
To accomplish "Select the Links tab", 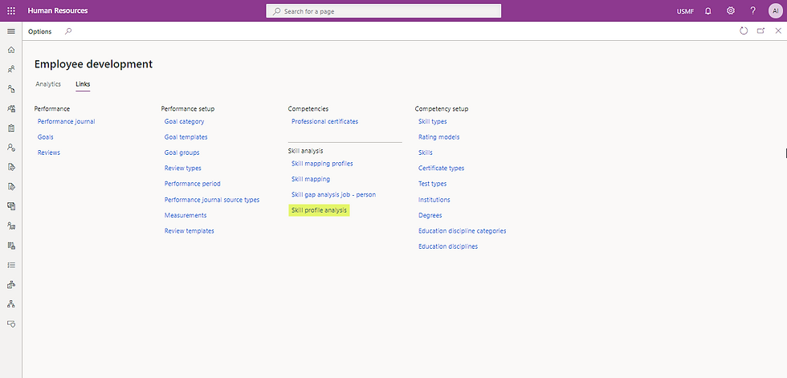I will click(83, 84).
